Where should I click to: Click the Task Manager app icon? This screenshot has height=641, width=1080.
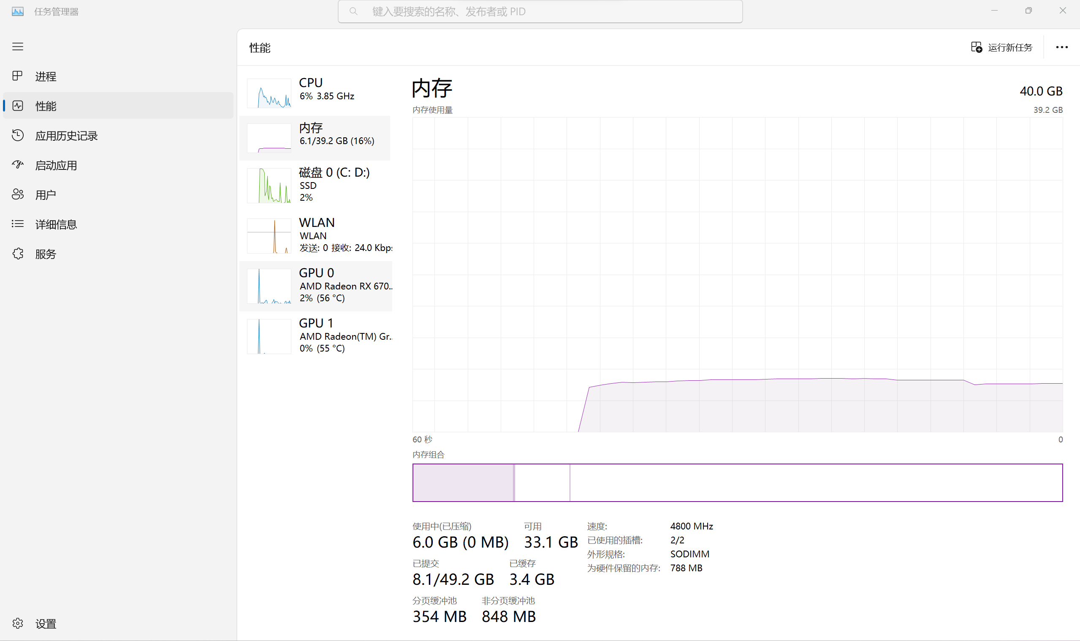(18, 11)
